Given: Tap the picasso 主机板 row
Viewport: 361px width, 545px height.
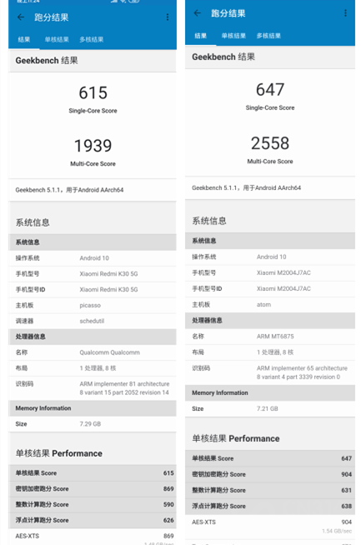Looking at the screenshot, I should 93,306.
